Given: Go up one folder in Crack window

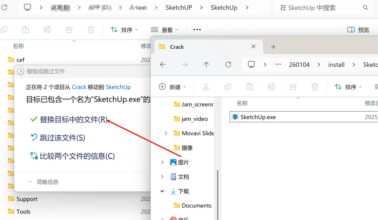Looking at the screenshot, I should pos(206,65).
